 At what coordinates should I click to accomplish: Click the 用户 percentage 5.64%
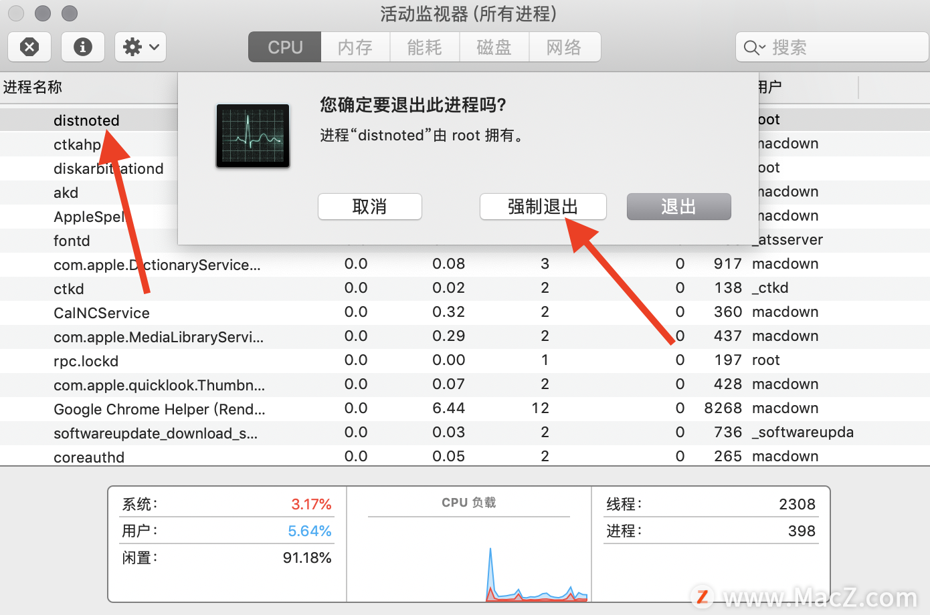[310, 531]
